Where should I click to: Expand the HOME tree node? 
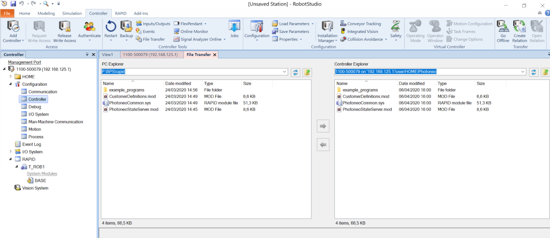tap(11, 76)
